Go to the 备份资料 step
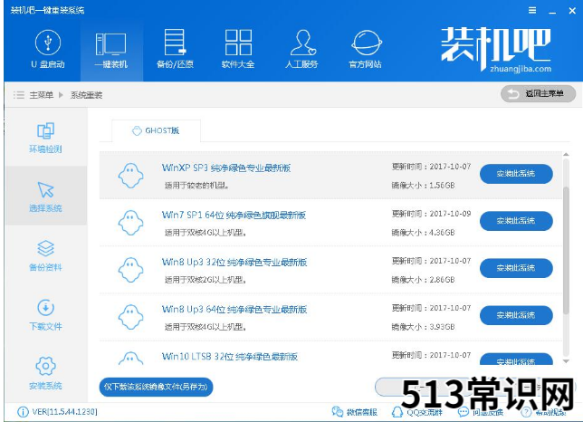Viewport: 583px width, 422px height. (46, 255)
